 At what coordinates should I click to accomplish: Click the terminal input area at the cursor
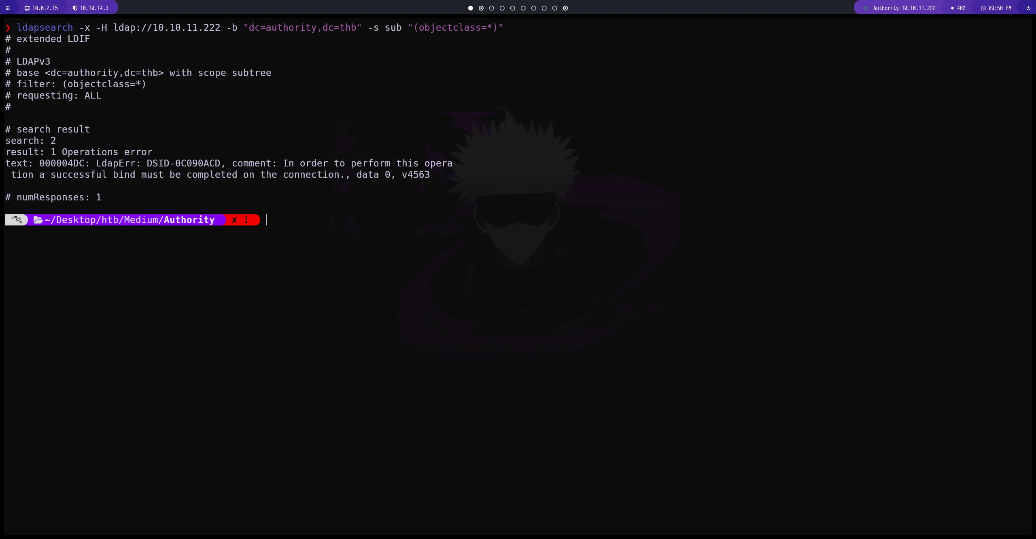pyautogui.click(x=267, y=220)
